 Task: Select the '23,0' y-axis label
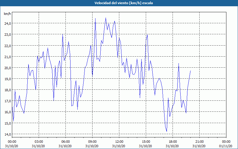point(8,35)
